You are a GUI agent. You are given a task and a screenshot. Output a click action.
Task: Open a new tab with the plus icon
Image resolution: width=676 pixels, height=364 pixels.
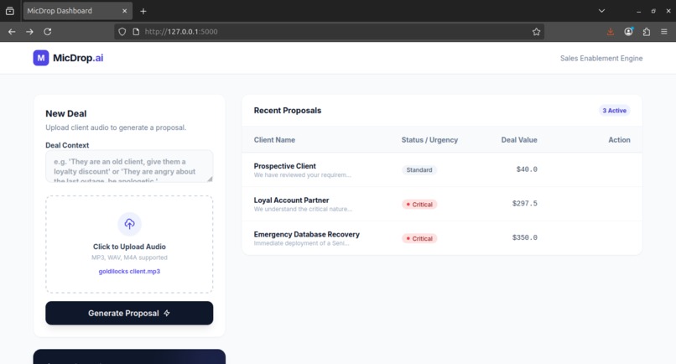(x=143, y=11)
